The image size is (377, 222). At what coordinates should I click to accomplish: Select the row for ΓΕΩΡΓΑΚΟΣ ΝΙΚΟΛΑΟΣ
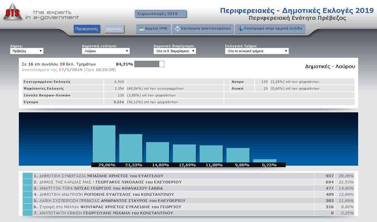coord(188,182)
